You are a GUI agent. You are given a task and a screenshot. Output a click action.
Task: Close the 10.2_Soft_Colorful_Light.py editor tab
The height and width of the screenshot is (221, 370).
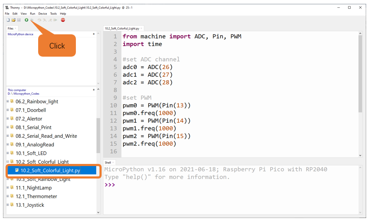click(x=141, y=28)
